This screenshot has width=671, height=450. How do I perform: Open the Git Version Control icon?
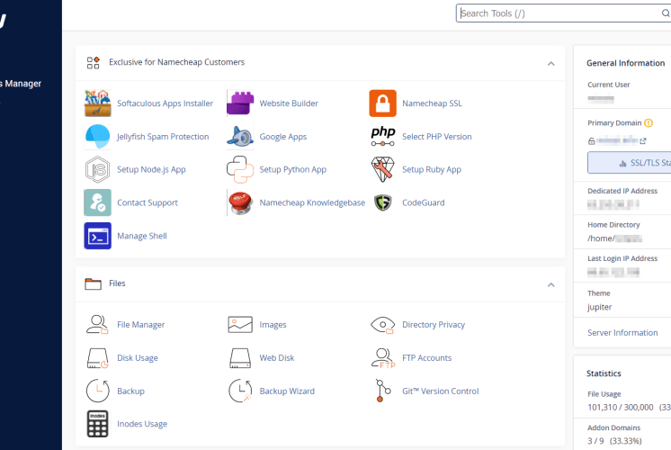382,391
